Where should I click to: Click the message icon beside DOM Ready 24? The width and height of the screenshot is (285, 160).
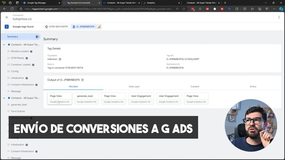[x=27, y=58]
